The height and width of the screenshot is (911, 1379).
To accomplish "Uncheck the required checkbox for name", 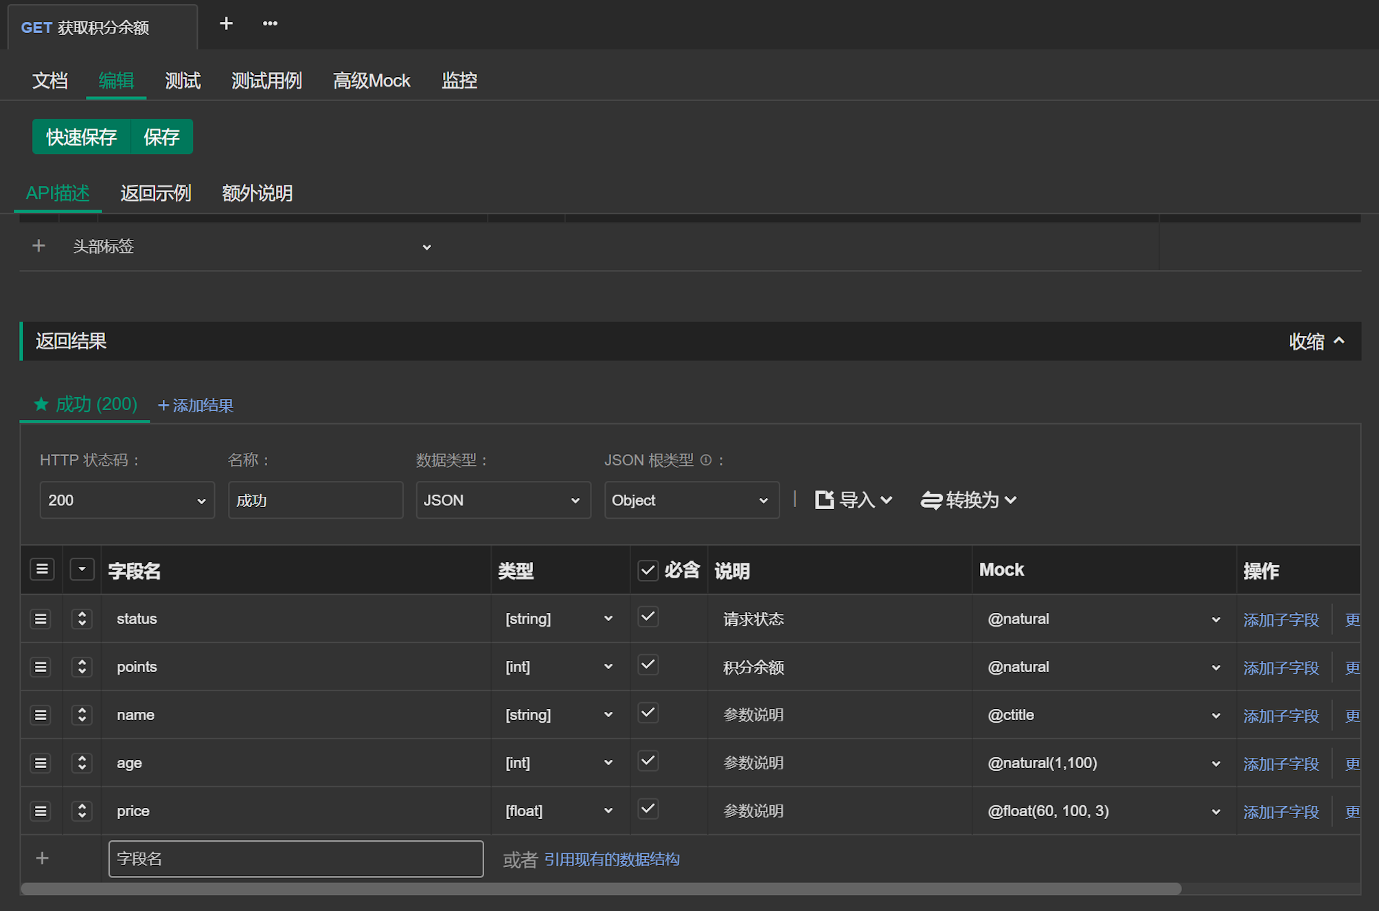I will (648, 713).
